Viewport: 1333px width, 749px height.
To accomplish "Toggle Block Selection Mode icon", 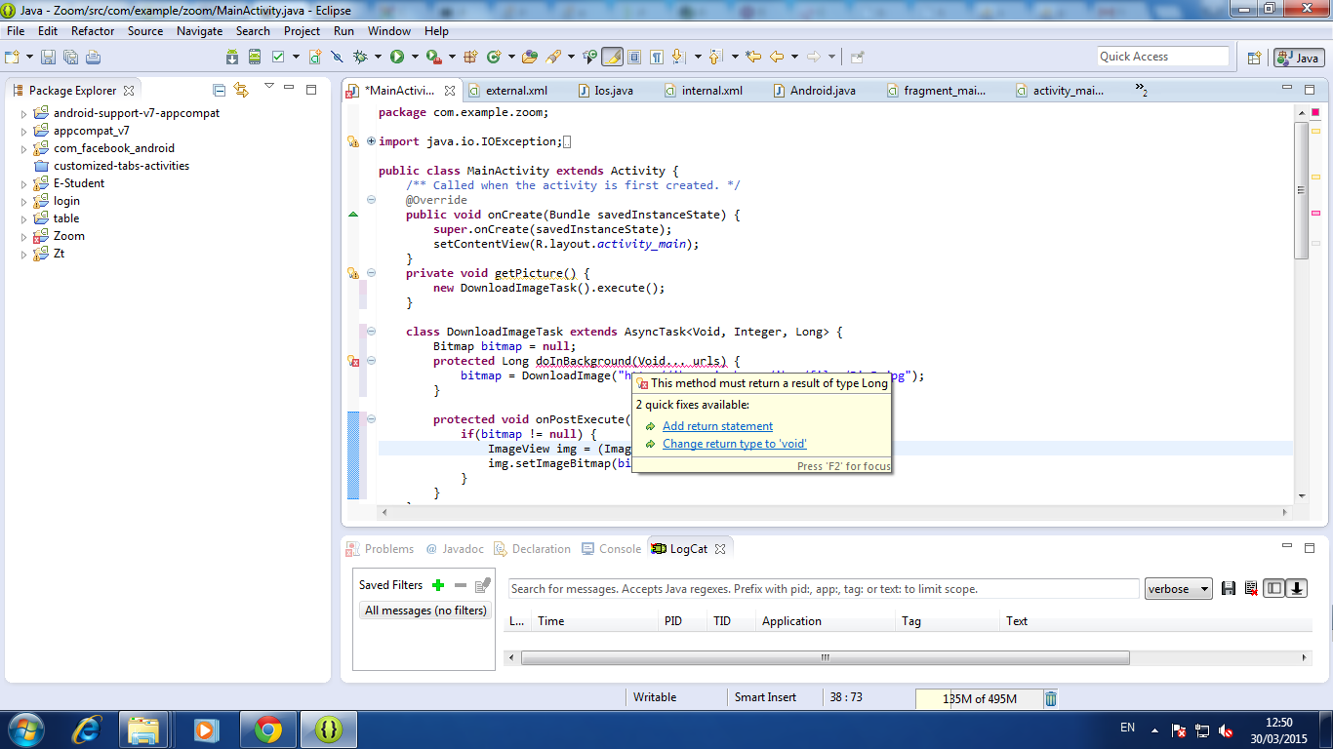I will (635, 58).
